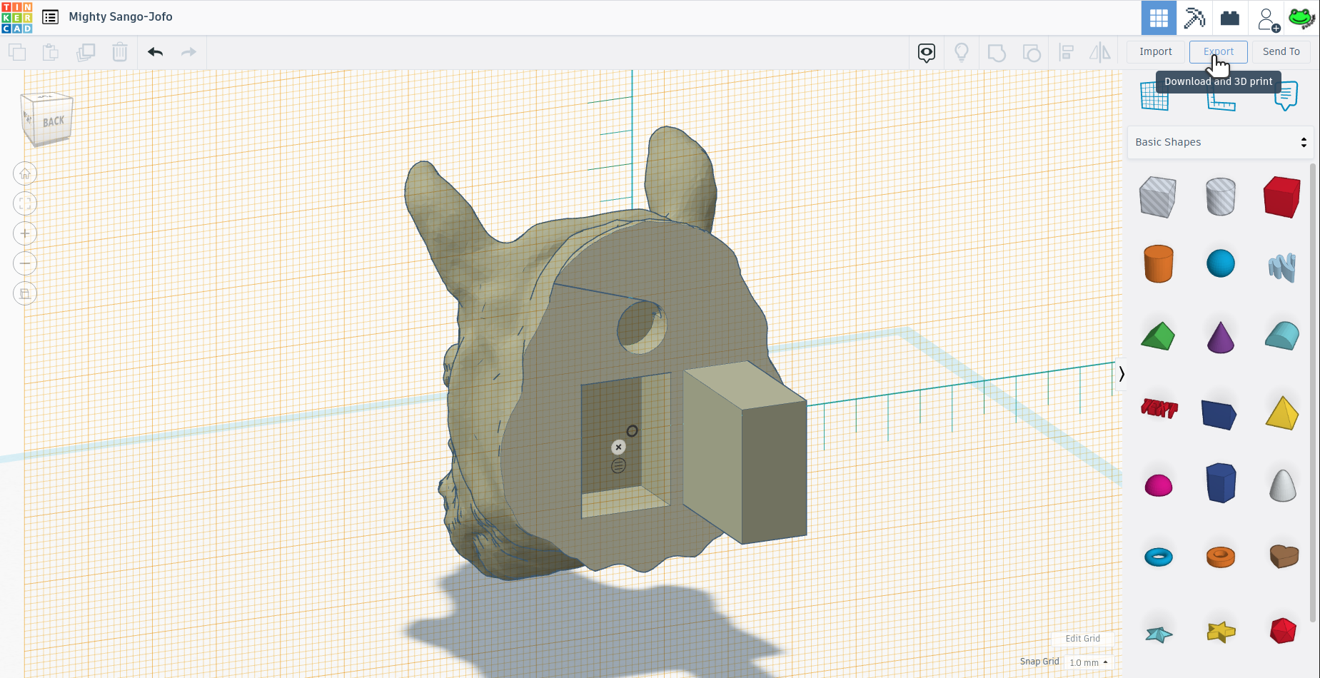Select the blue Polygon prism shape
Viewport: 1320px width, 678px height.
[x=1220, y=482]
